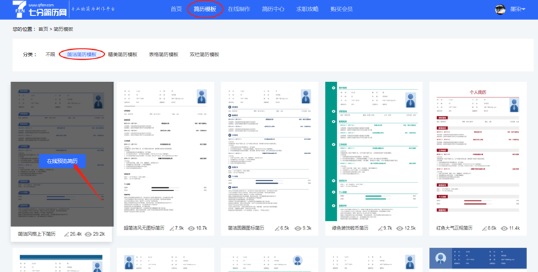Click the pencil icon beside 6.5k
Viewport: 538px width, 272px height.
277,228
